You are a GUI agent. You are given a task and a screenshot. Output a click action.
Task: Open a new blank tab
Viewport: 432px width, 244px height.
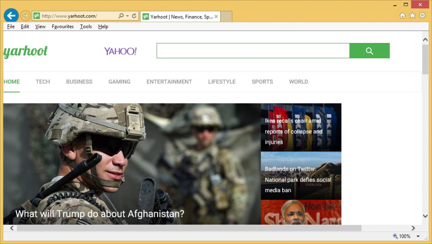tap(226, 16)
